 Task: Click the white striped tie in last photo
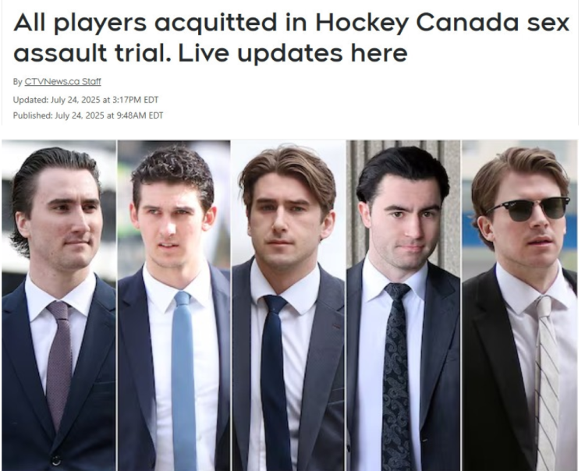[547, 381]
